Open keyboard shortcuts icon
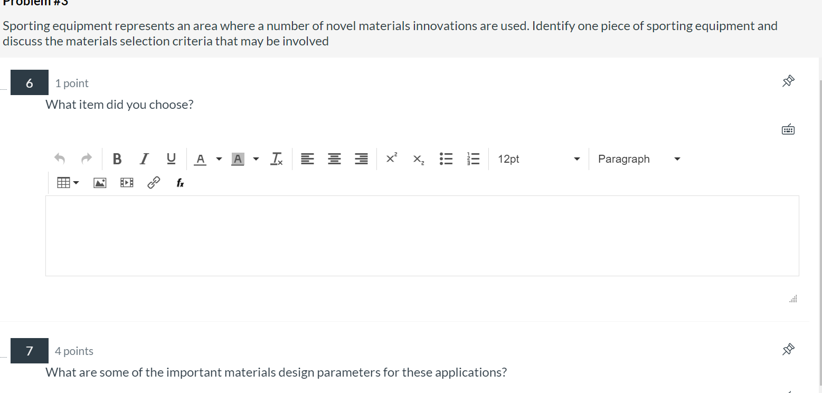 tap(788, 129)
